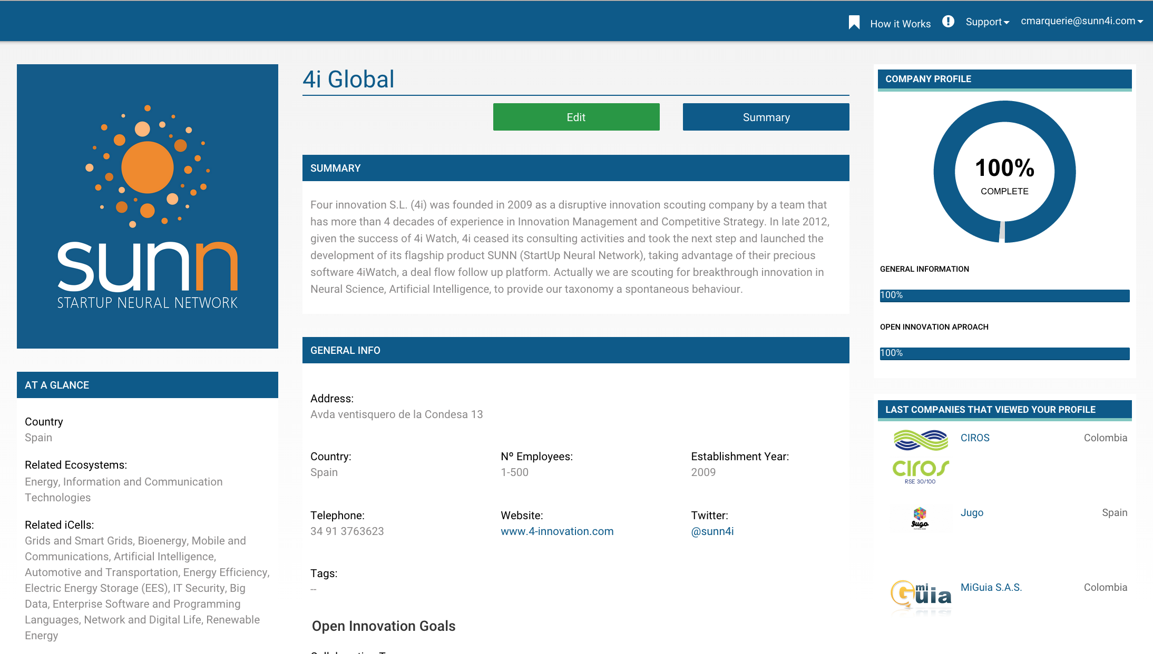Open the www.4-innovation.com website link
This screenshot has height=654, width=1153.
pyautogui.click(x=557, y=531)
